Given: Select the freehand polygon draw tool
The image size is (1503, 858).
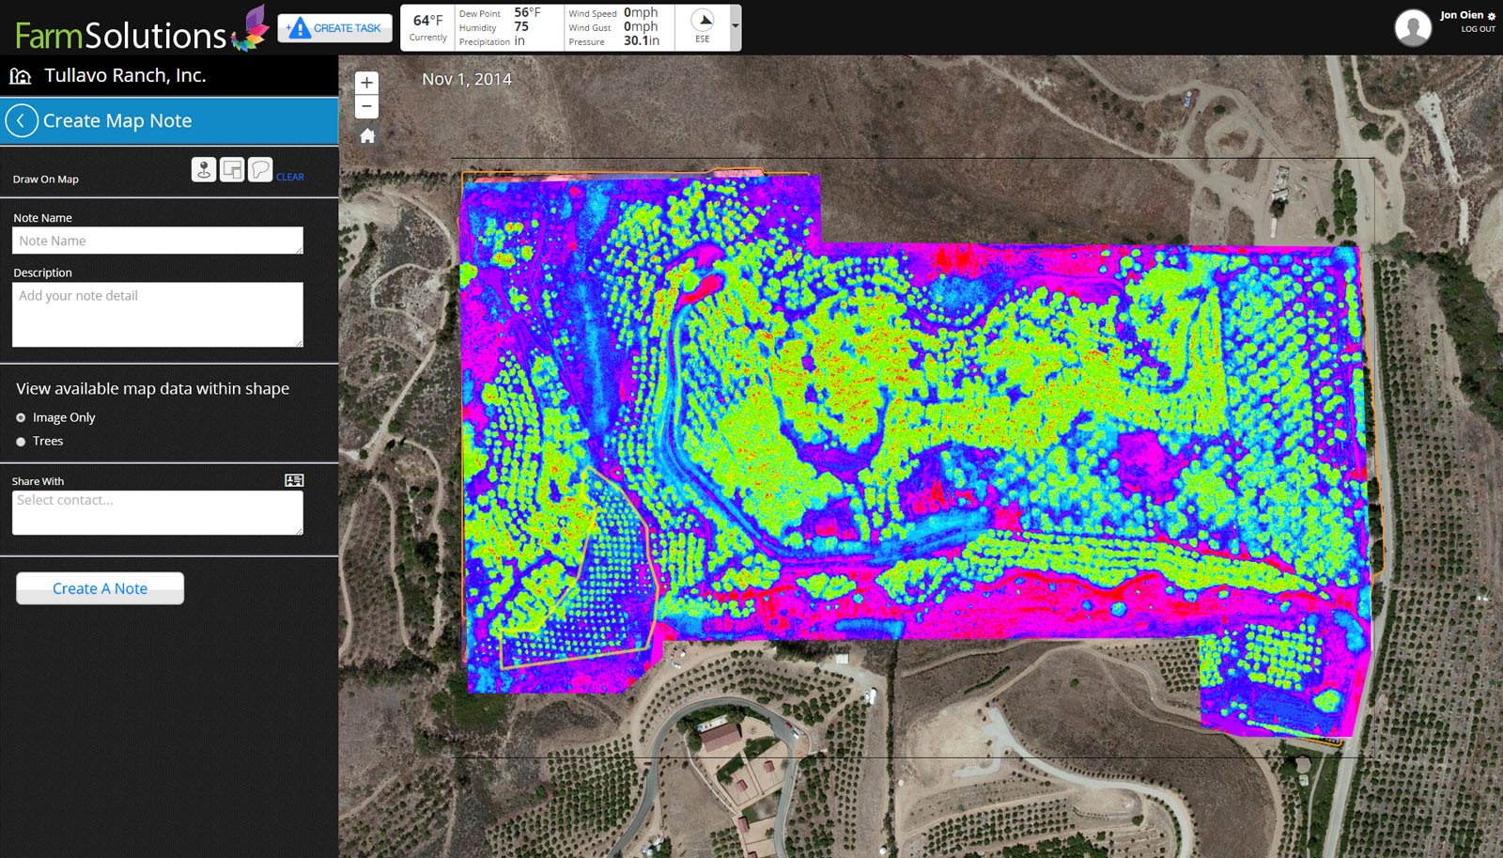Looking at the screenshot, I should [260, 169].
